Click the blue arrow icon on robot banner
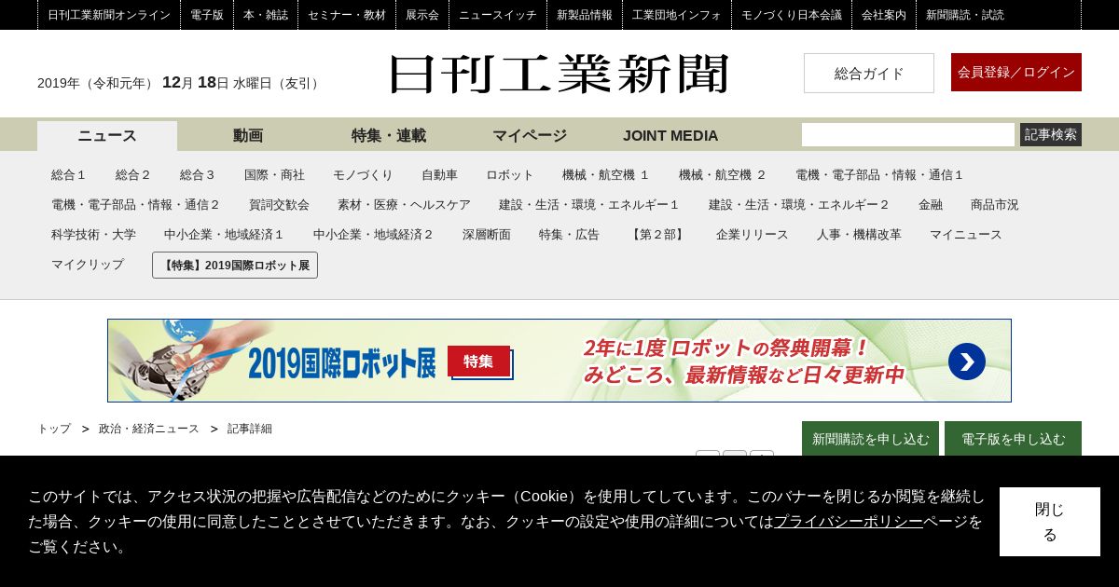 click(x=966, y=362)
